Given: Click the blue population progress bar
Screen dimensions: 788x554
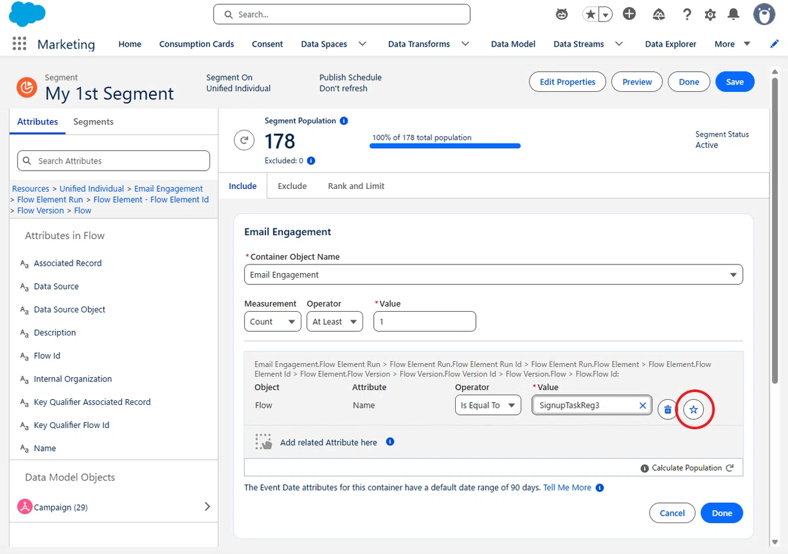Looking at the screenshot, I should click(x=445, y=146).
